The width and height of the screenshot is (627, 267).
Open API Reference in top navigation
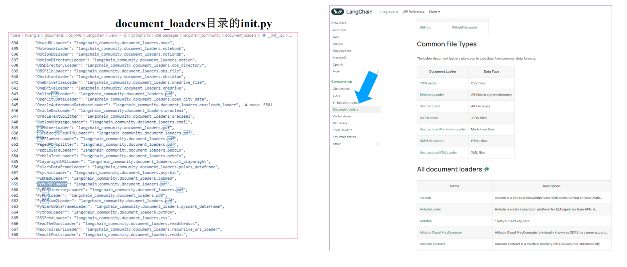[414, 12]
